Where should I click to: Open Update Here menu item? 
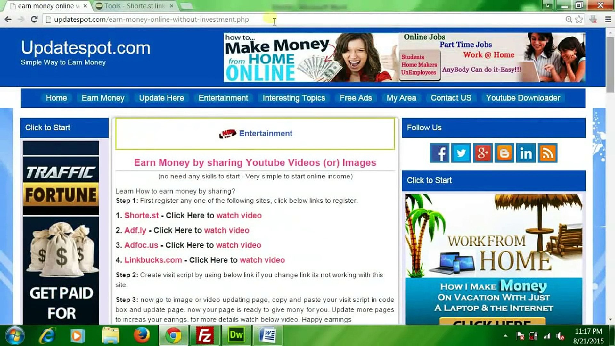pos(161,98)
